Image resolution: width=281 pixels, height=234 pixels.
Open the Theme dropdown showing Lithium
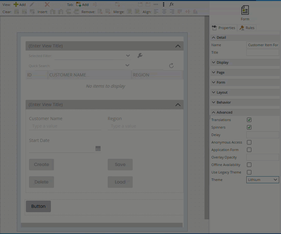[262, 180]
